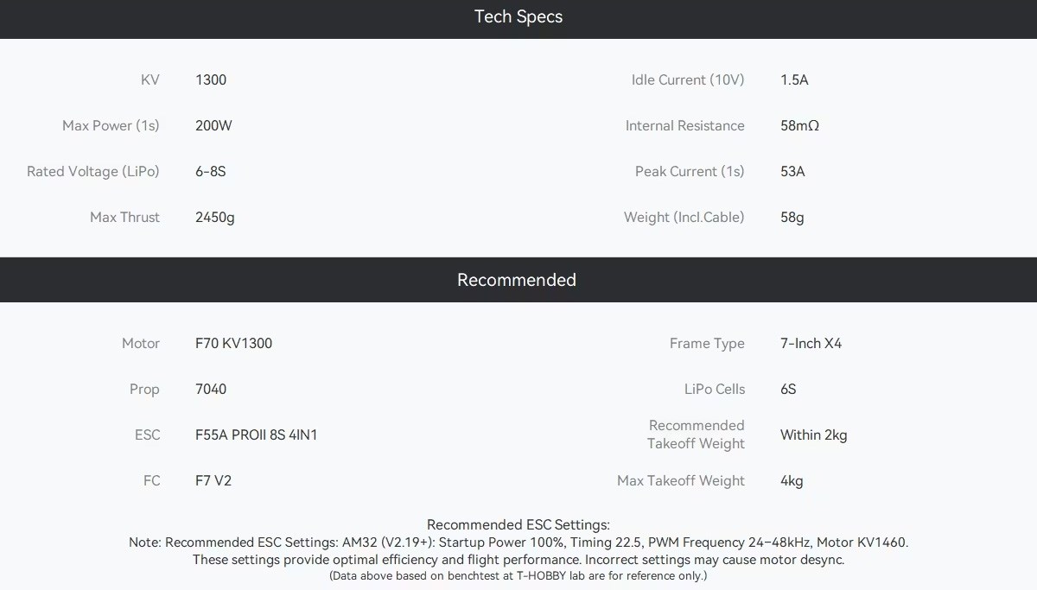Select the F70 KV1300 motor text
This screenshot has width=1037, height=590.
pyautogui.click(x=233, y=343)
